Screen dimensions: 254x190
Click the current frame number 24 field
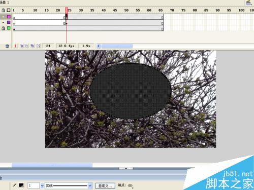[x=48, y=46]
